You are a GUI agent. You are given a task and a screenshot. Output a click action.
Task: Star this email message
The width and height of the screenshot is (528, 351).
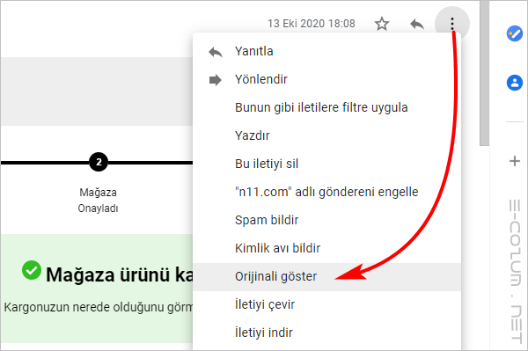(382, 24)
